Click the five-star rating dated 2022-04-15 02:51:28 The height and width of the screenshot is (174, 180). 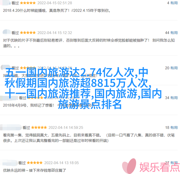28,3
